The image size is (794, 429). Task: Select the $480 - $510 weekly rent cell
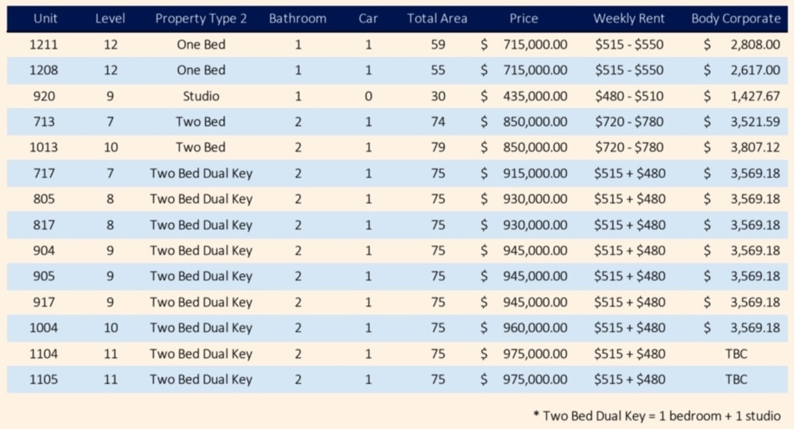[629, 96]
